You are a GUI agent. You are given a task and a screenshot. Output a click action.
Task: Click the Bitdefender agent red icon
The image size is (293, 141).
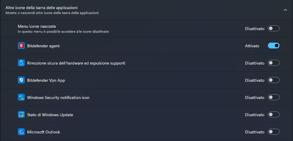coord(21,46)
